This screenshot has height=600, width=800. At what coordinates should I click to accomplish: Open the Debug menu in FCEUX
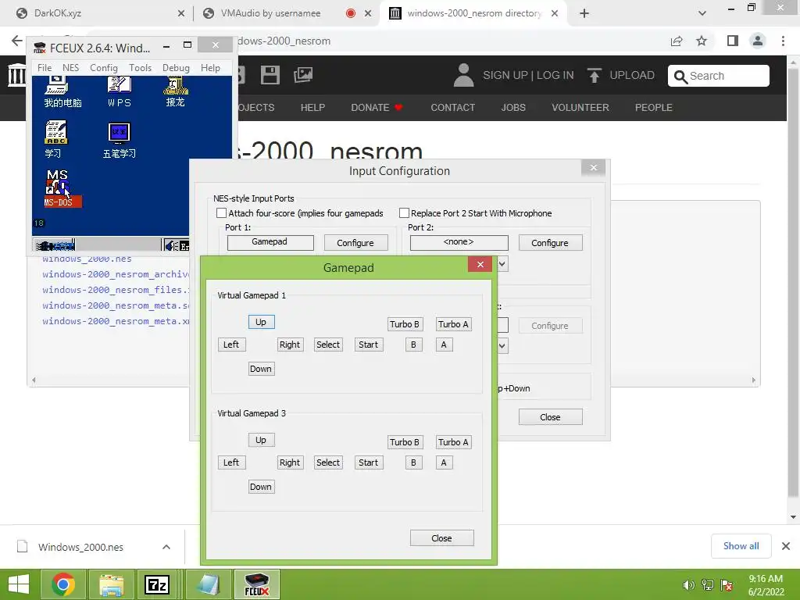click(176, 68)
